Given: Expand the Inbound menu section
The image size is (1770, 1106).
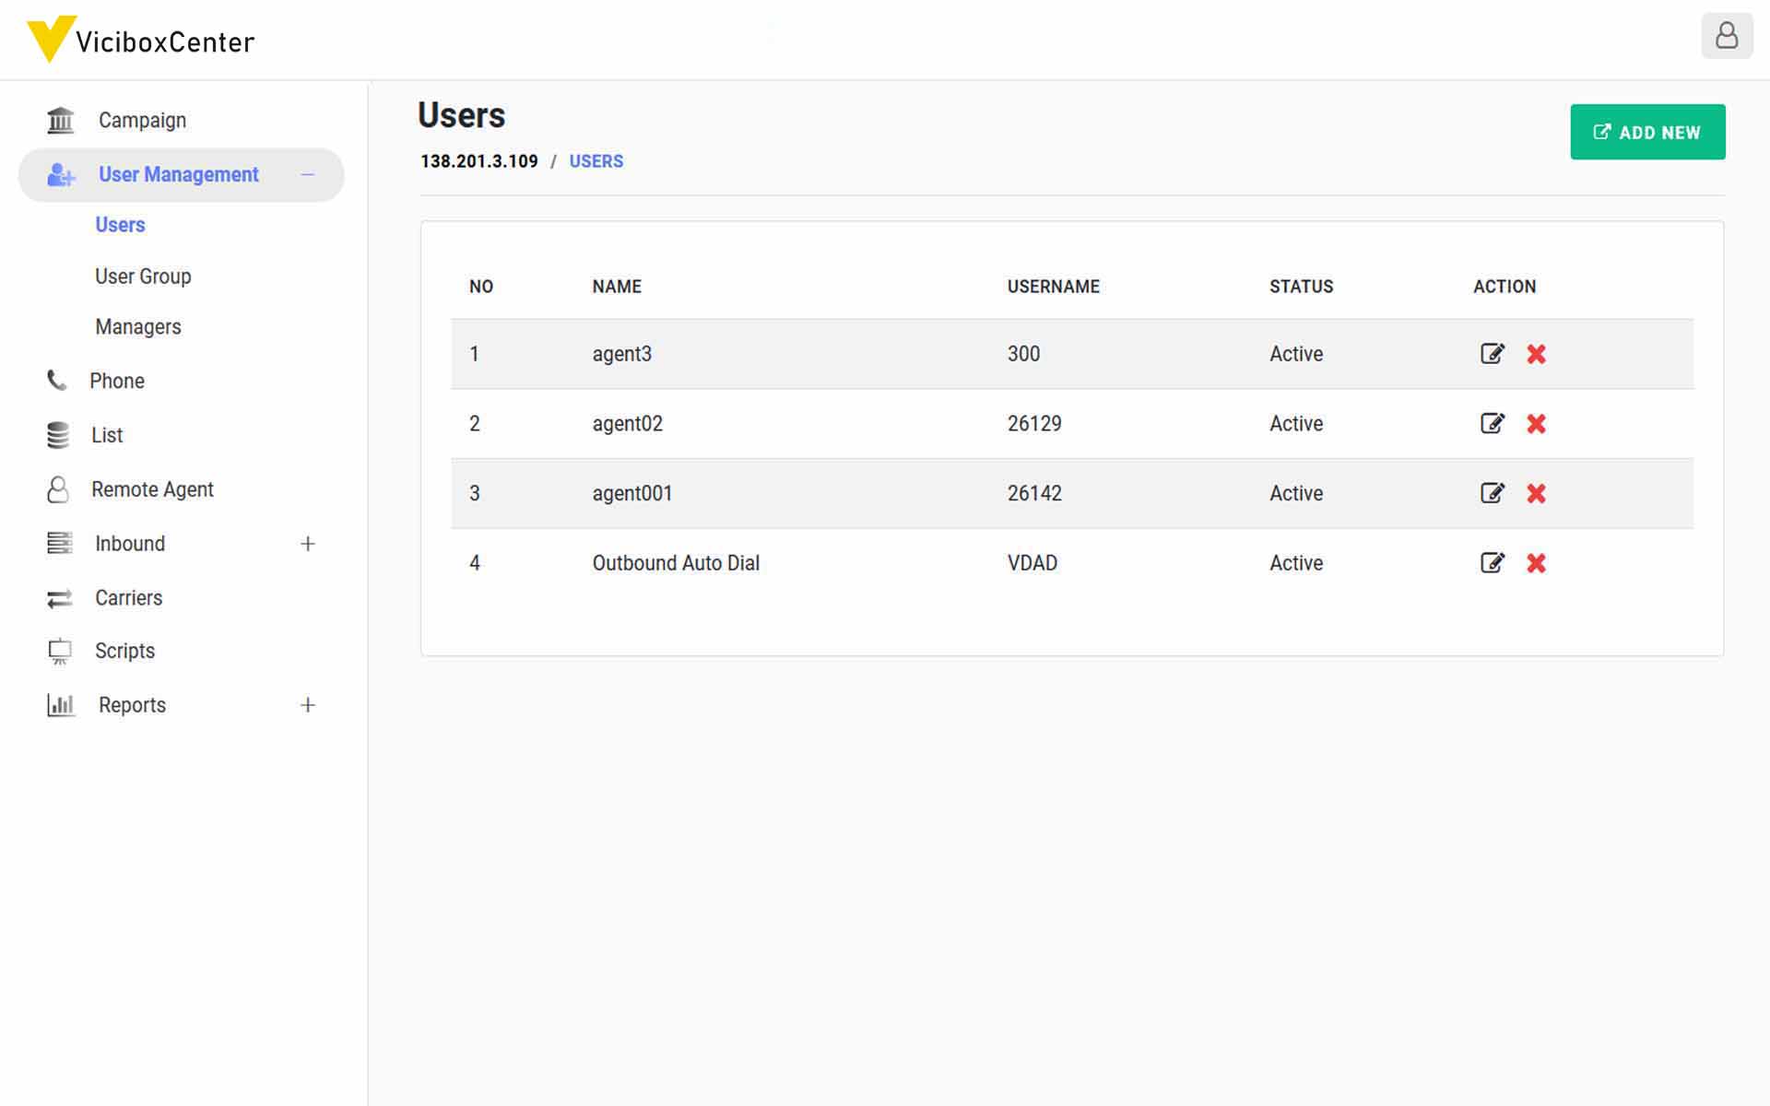Looking at the screenshot, I should tap(307, 543).
